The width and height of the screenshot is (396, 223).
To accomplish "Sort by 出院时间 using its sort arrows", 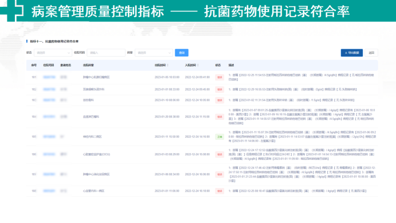I will (x=168, y=65).
